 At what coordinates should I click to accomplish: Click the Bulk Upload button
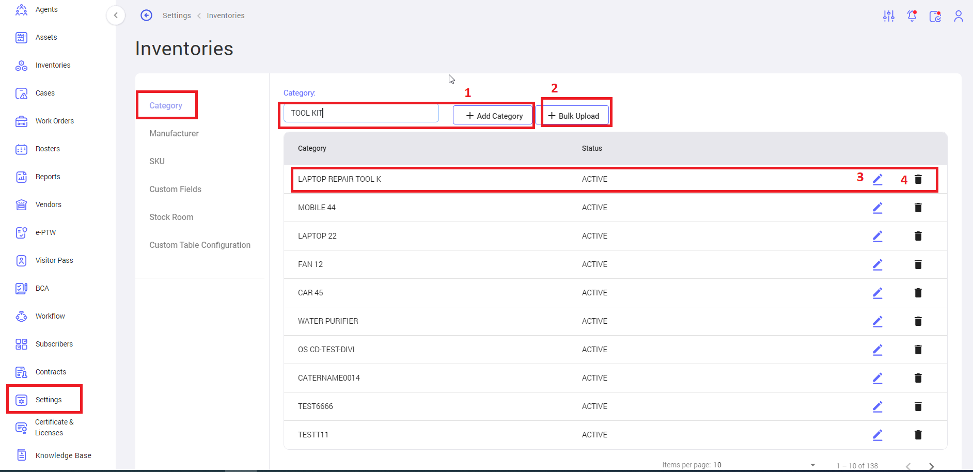574,116
